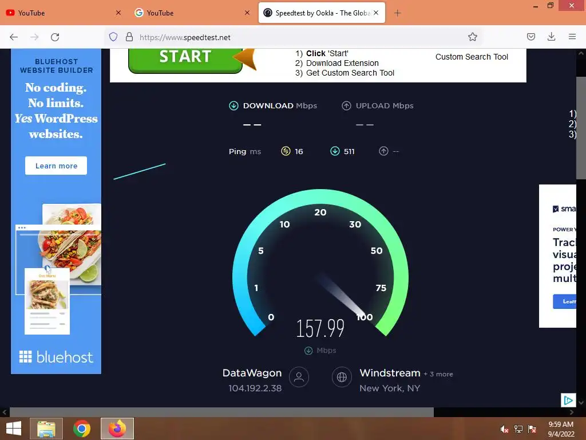Click the Mbps unit download icon below speed
The width and height of the screenshot is (586, 440).
coord(308,351)
